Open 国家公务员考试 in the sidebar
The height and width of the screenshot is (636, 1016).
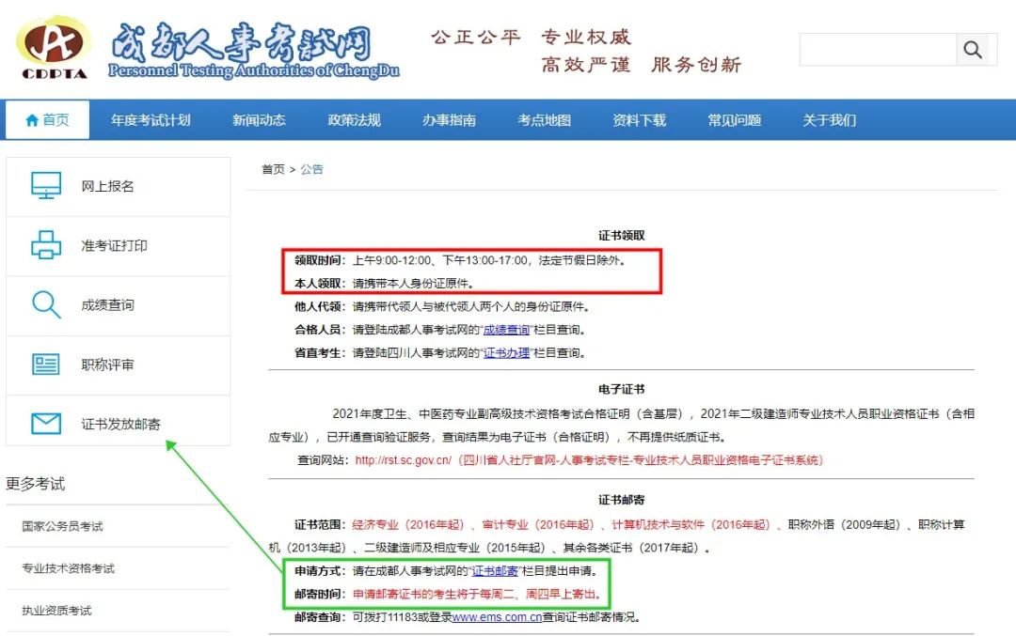click(62, 526)
